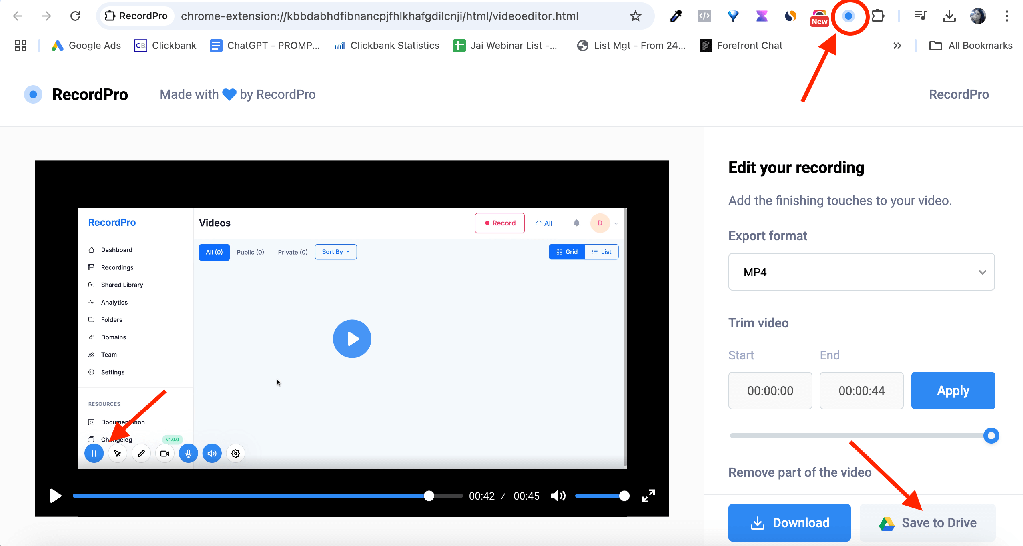Open the Jai Webinar List bookmark
1023x546 pixels.
[505, 46]
